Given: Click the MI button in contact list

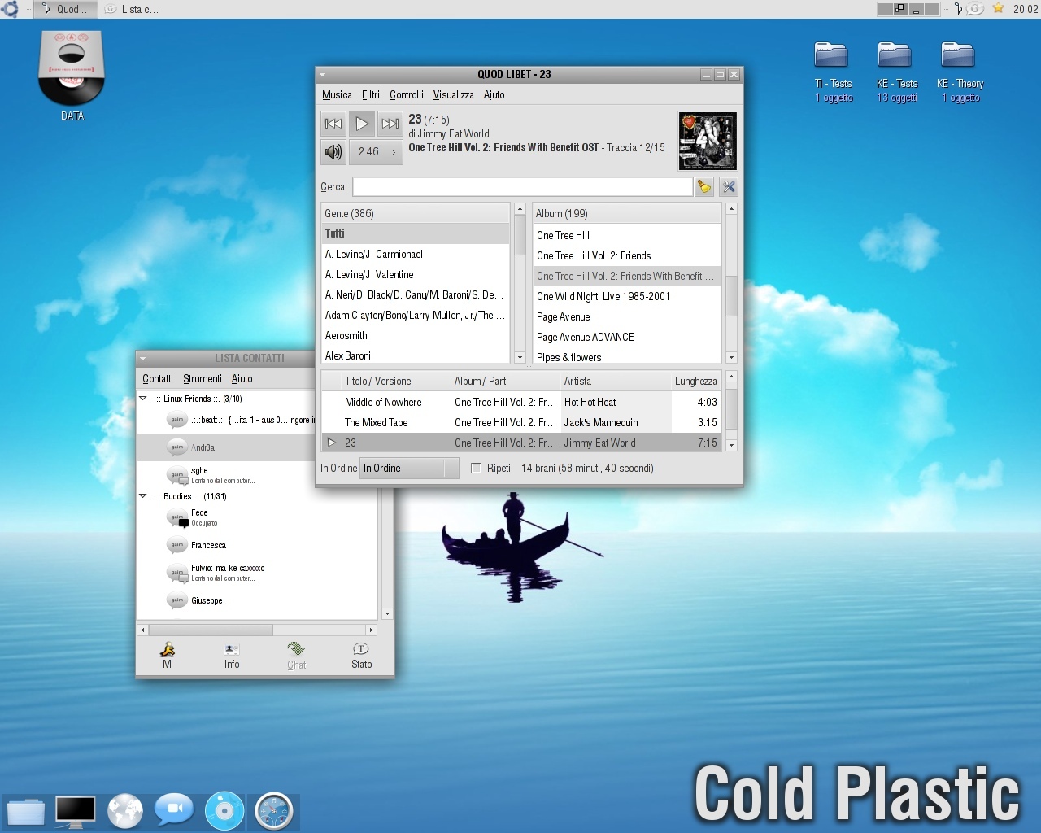Looking at the screenshot, I should pos(168,656).
